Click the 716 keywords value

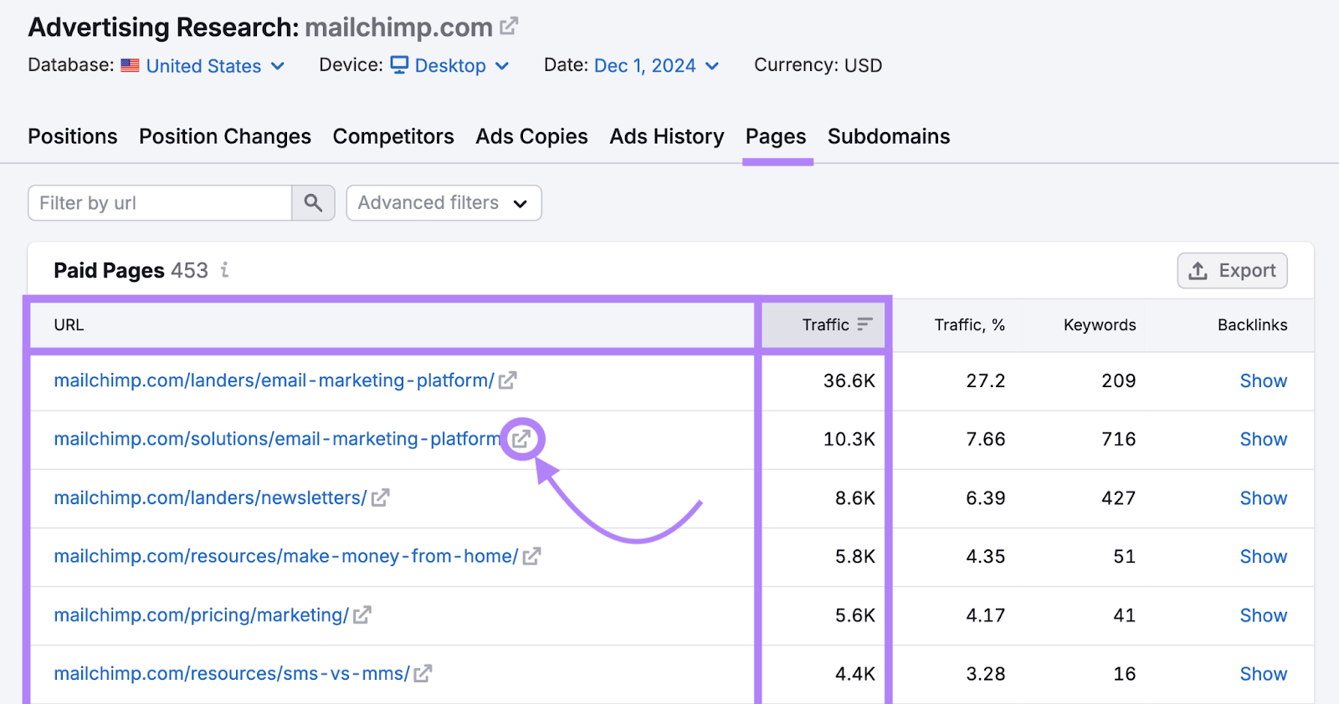tap(1119, 439)
